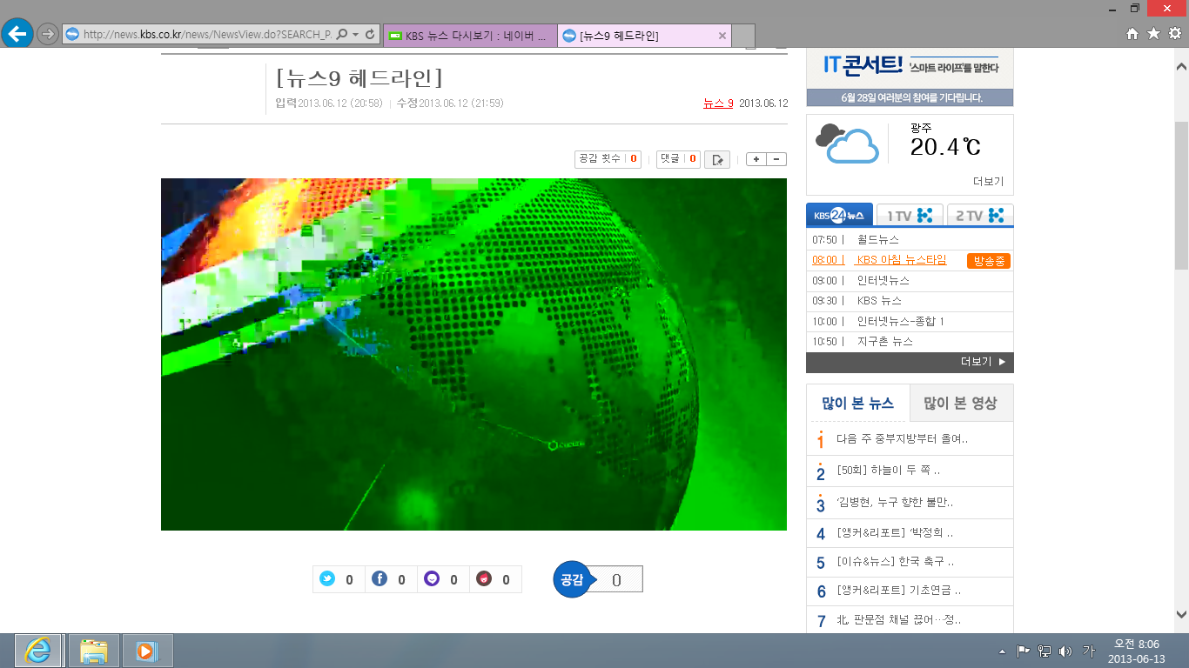Image resolution: width=1189 pixels, height=668 pixels.
Task: Click the network status tray icon
Action: coord(1045,651)
